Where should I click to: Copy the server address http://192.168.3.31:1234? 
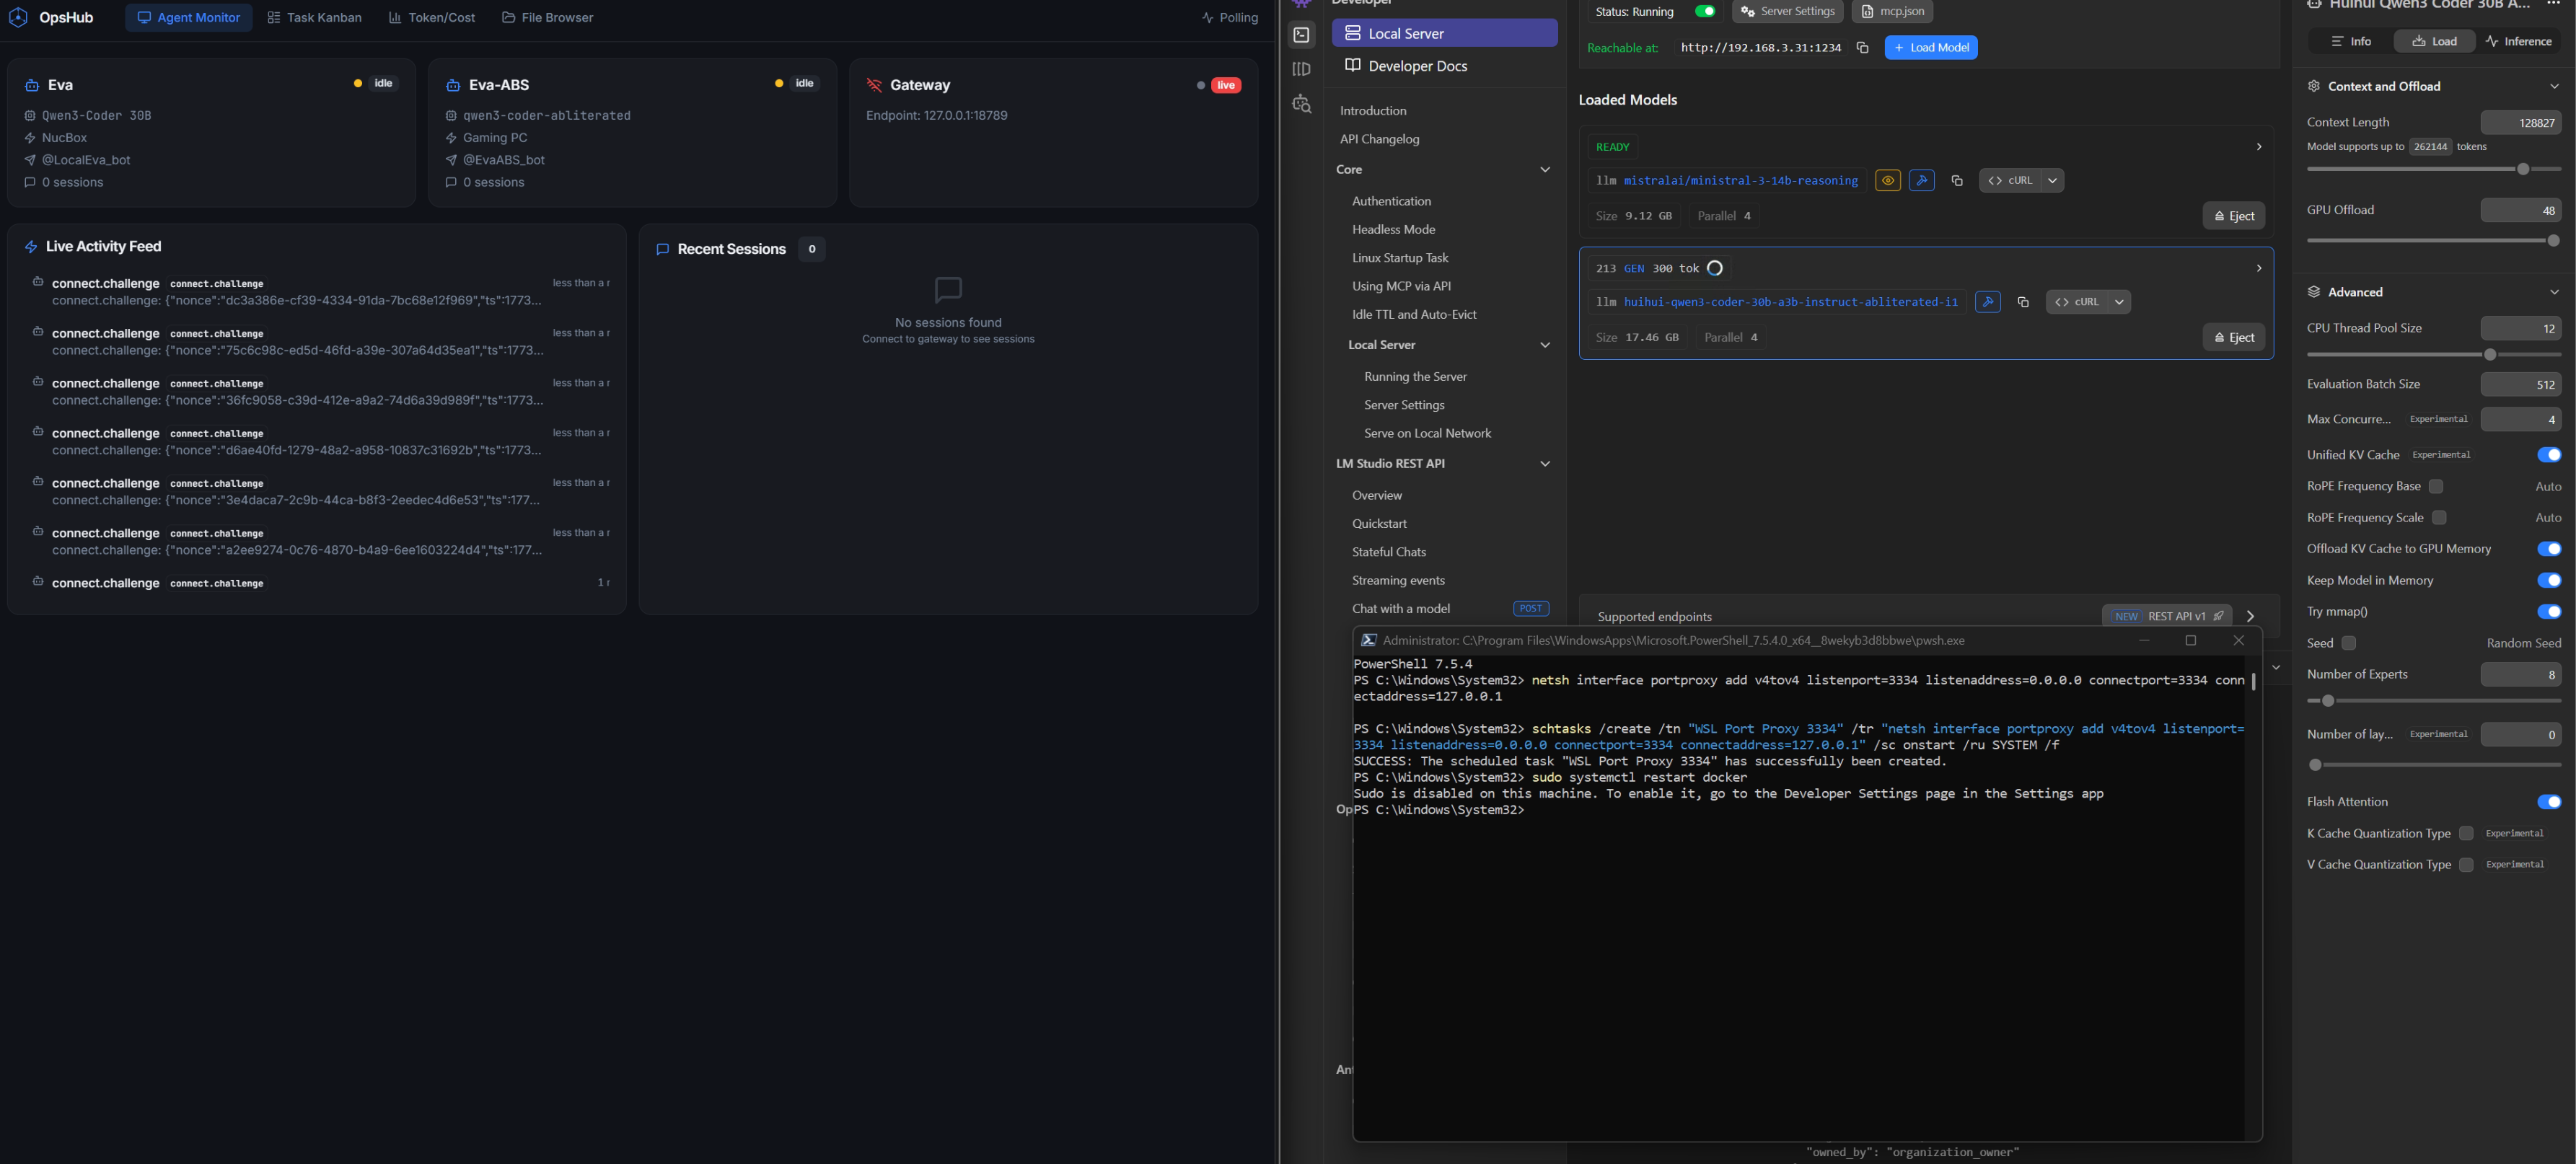point(1862,48)
